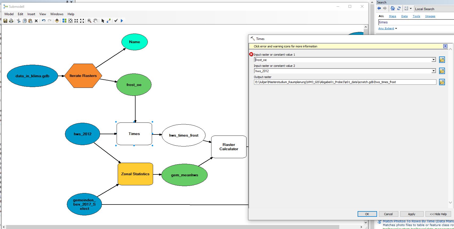Screen dimensions: 454x229
Task: Add data or tool to the model
Action: 57,21
